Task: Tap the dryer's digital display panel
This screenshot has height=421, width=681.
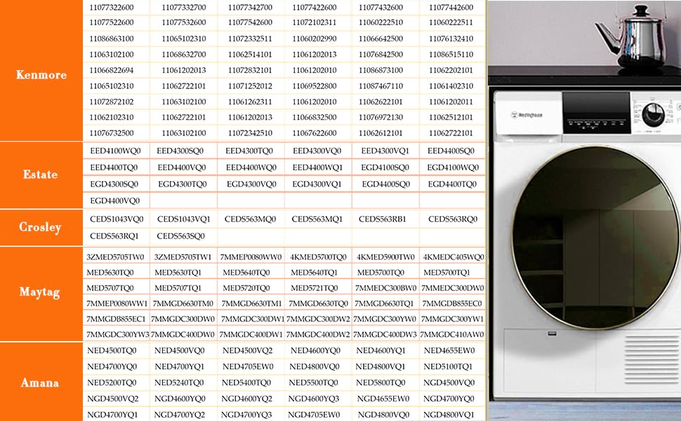Action: (597, 113)
